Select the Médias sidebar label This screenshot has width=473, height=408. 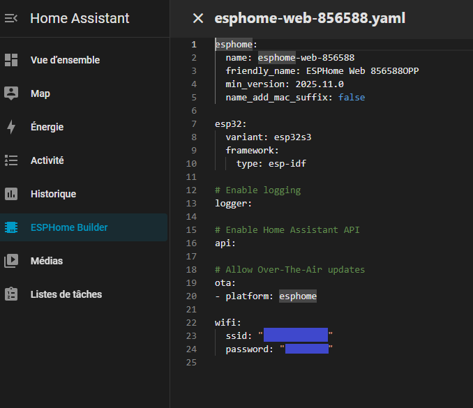pos(47,261)
